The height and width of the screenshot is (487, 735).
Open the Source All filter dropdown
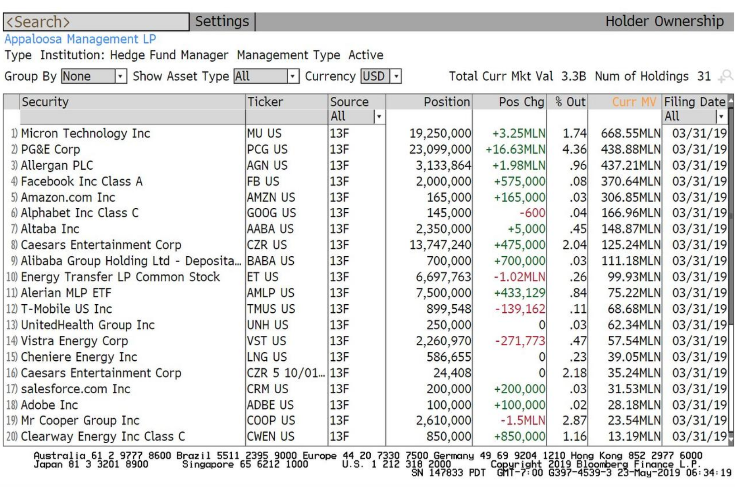(x=357, y=117)
